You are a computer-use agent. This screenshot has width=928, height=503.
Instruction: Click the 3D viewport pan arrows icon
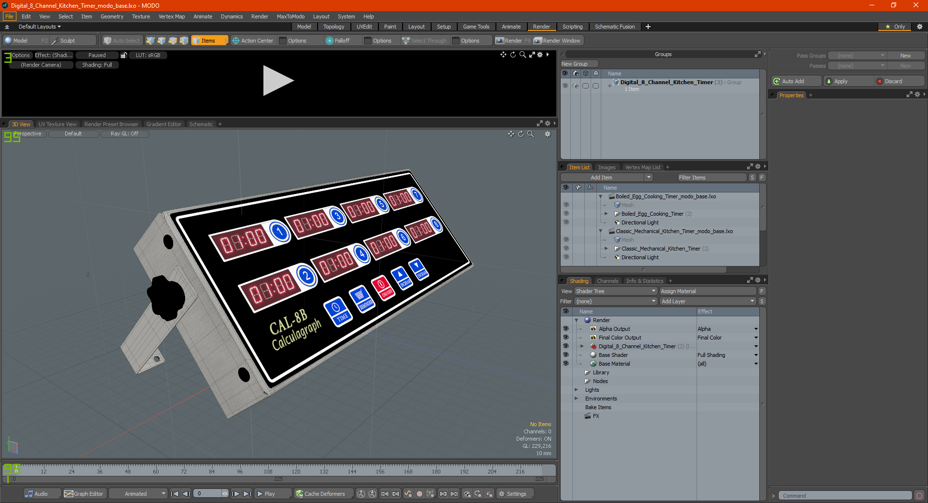pyautogui.click(x=511, y=134)
